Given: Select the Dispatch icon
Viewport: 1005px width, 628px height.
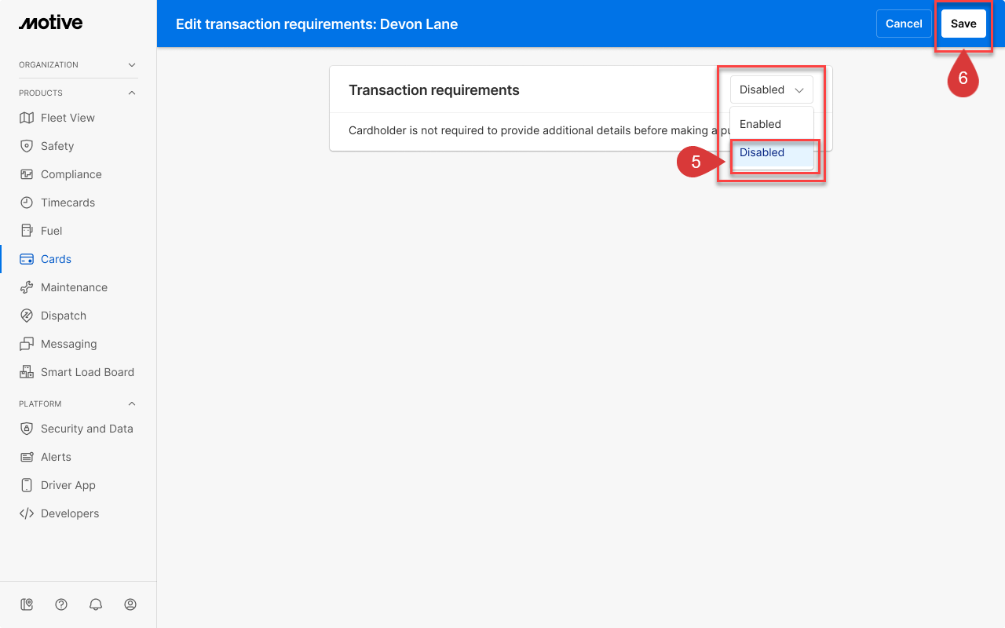Looking at the screenshot, I should 27,316.
